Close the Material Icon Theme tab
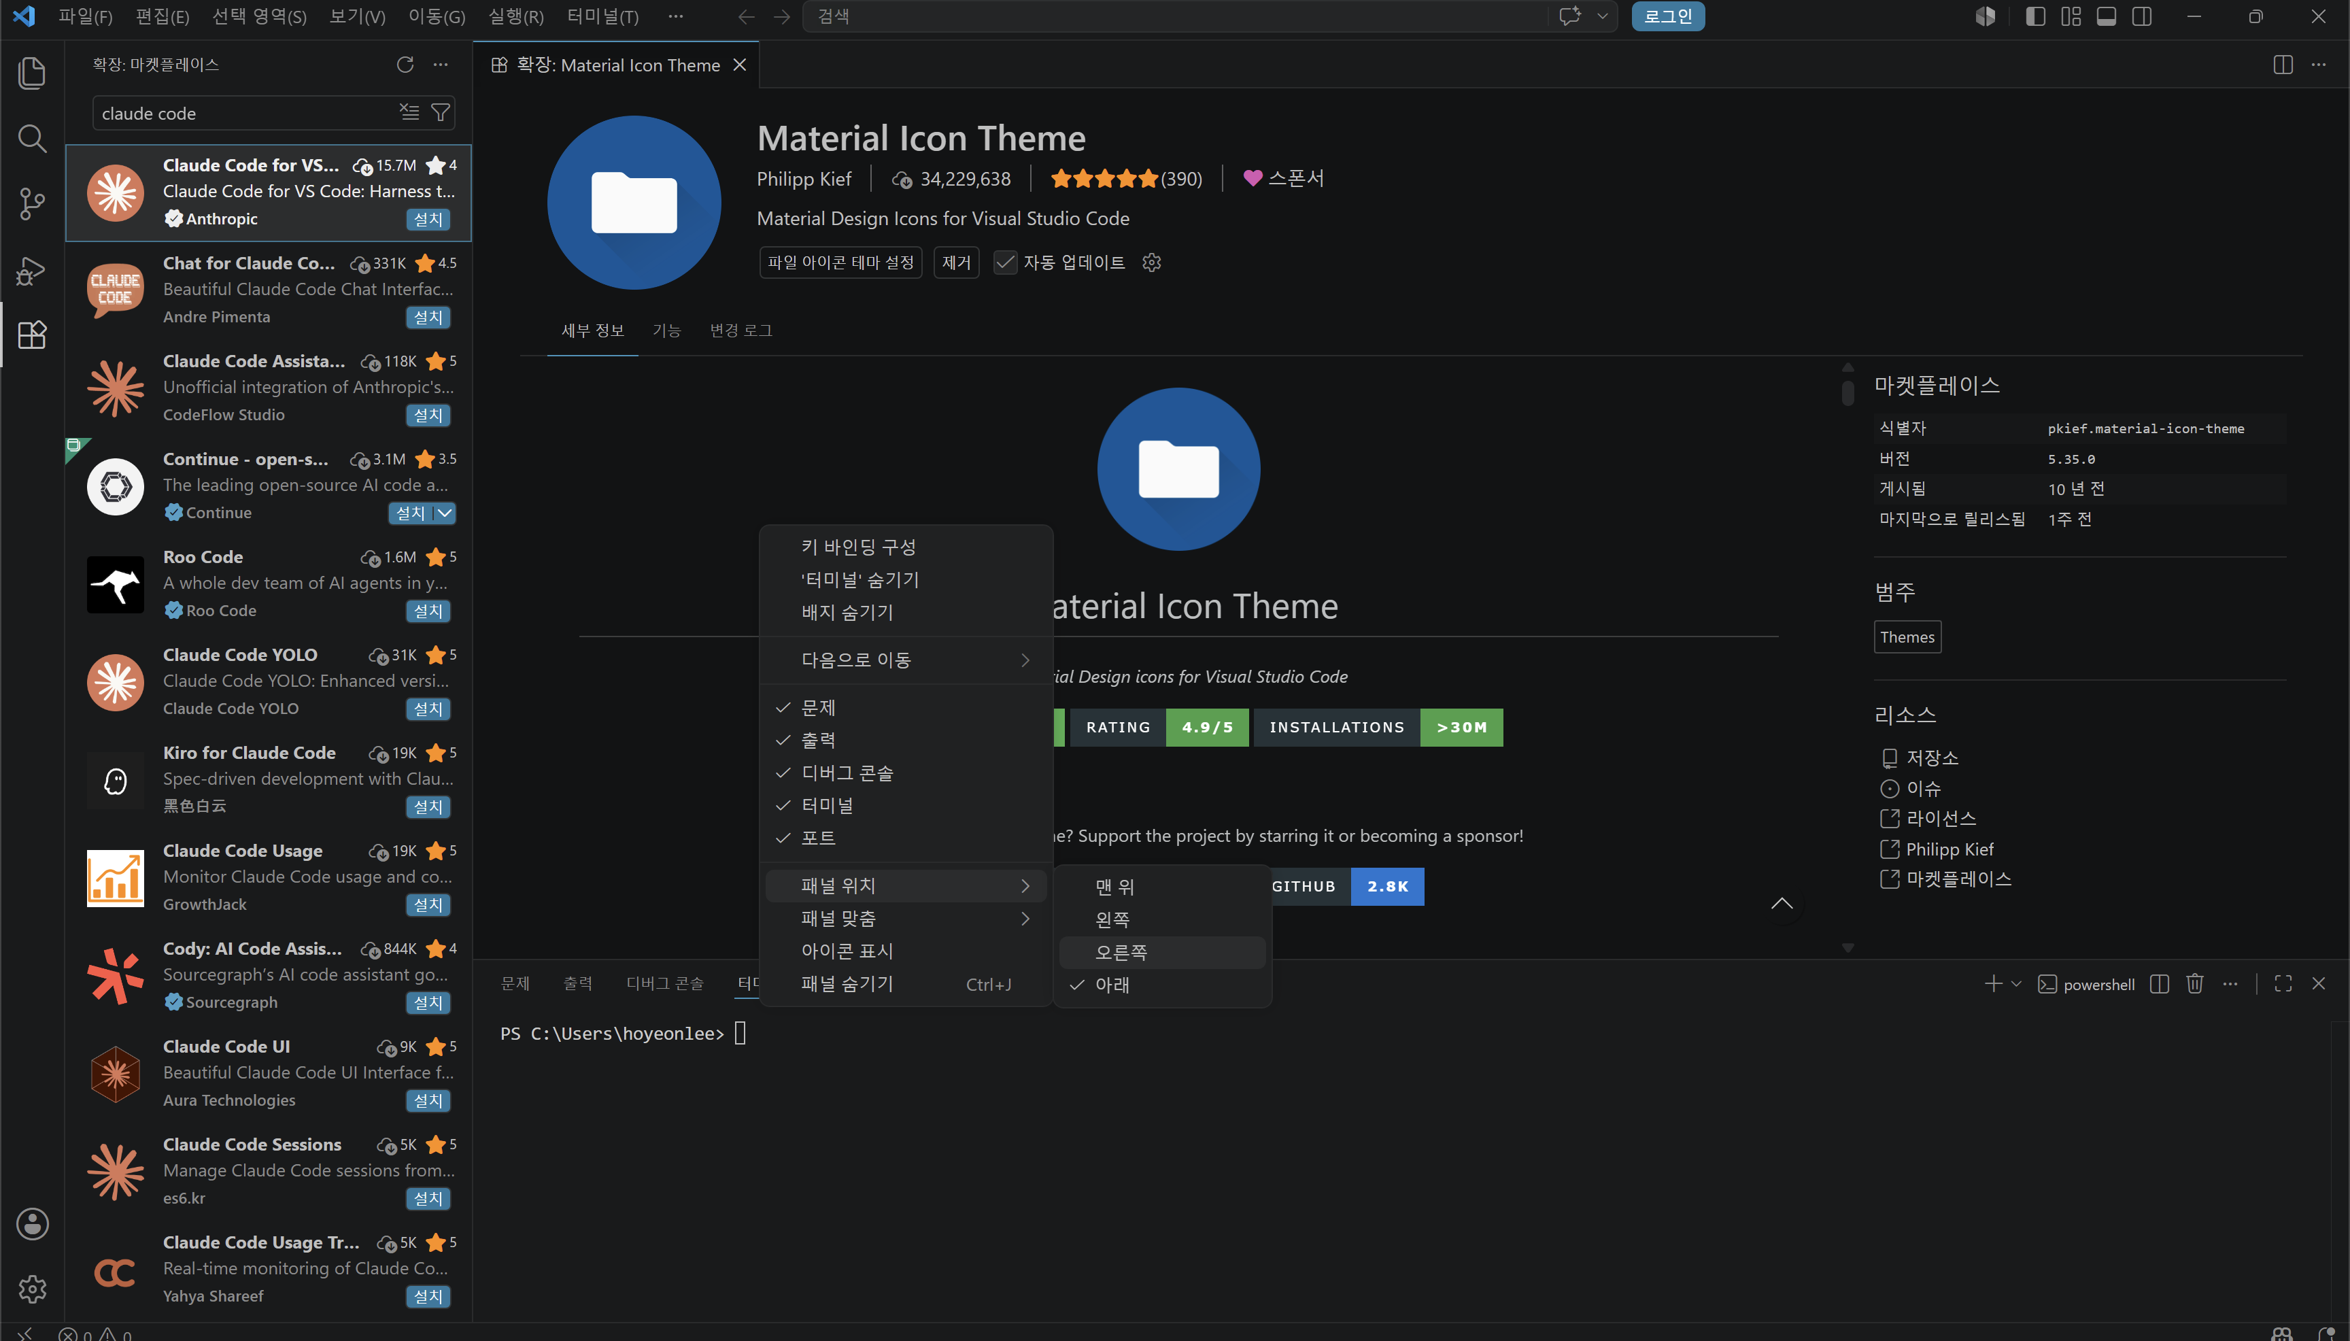The image size is (2350, 1341). point(739,65)
